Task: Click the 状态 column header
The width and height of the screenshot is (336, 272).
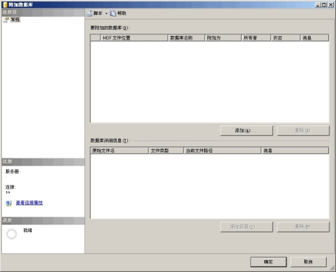Action: [285, 38]
